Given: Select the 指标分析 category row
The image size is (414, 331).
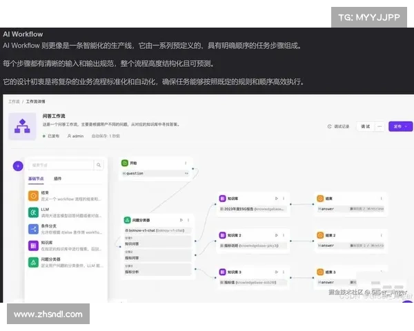Looking at the screenshot, I should [157, 269].
